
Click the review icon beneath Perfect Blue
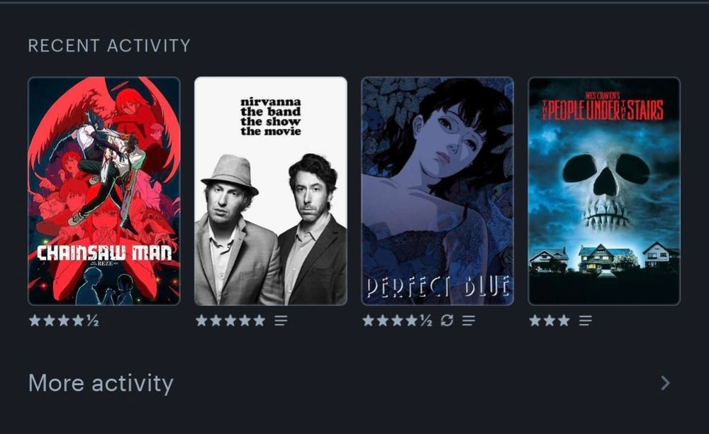469,321
